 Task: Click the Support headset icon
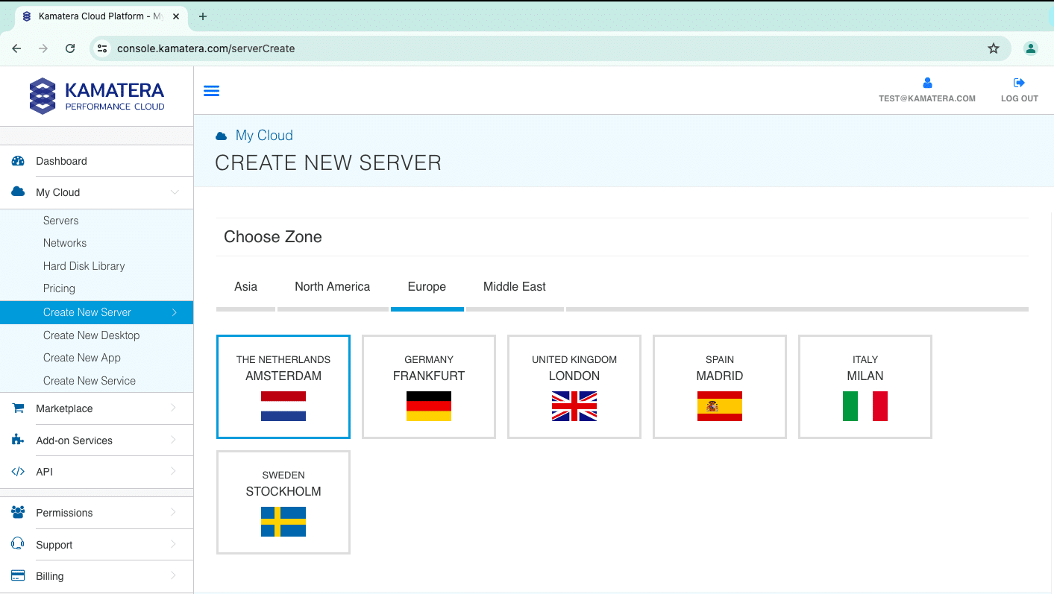click(x=16, y=544)
